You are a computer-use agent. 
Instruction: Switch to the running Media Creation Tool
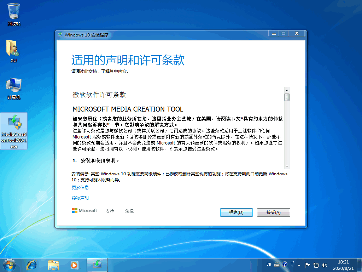97,265
